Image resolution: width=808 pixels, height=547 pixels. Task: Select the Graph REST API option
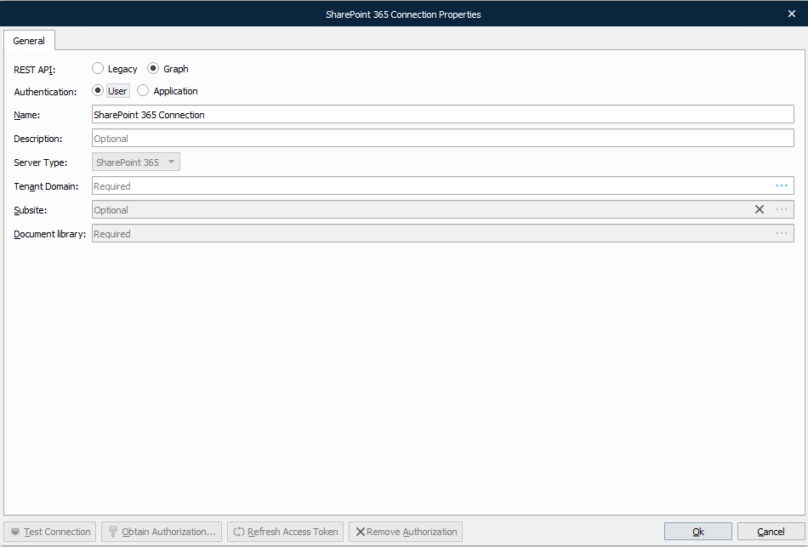tap(154, 69)
